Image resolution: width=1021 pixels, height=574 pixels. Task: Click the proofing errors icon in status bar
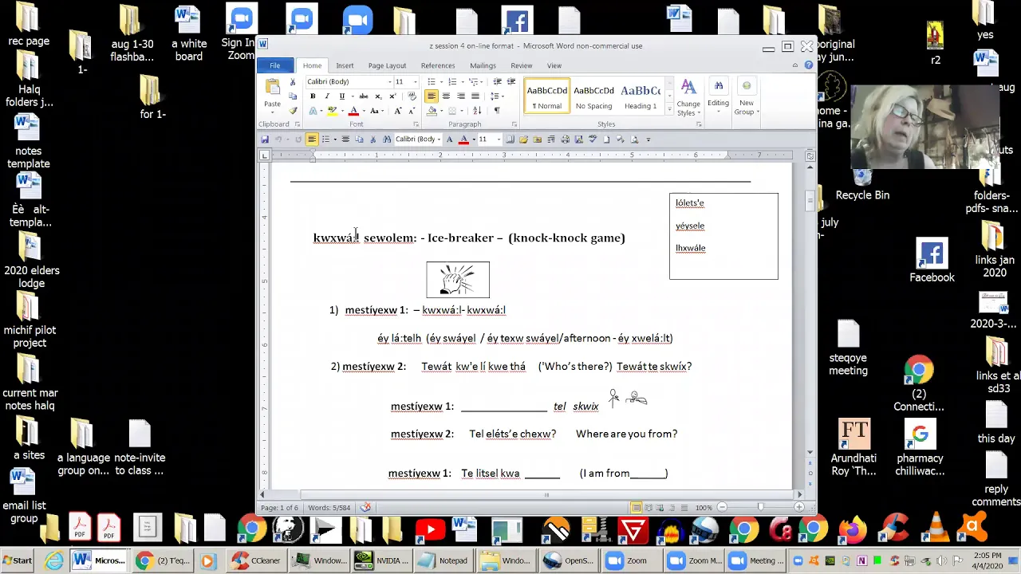(365, 508)
